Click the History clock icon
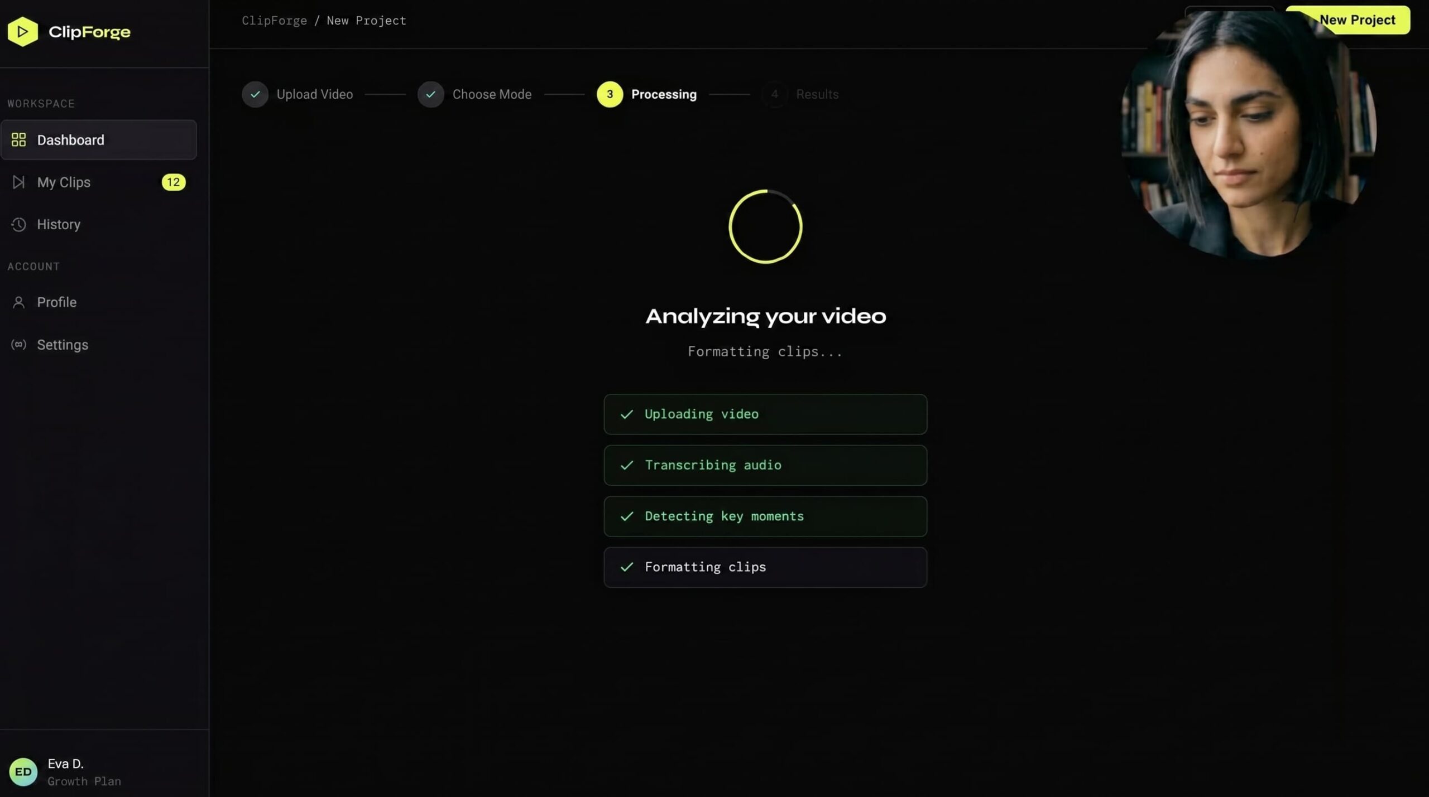The image size is (1429, 797). tap(18, 224)
